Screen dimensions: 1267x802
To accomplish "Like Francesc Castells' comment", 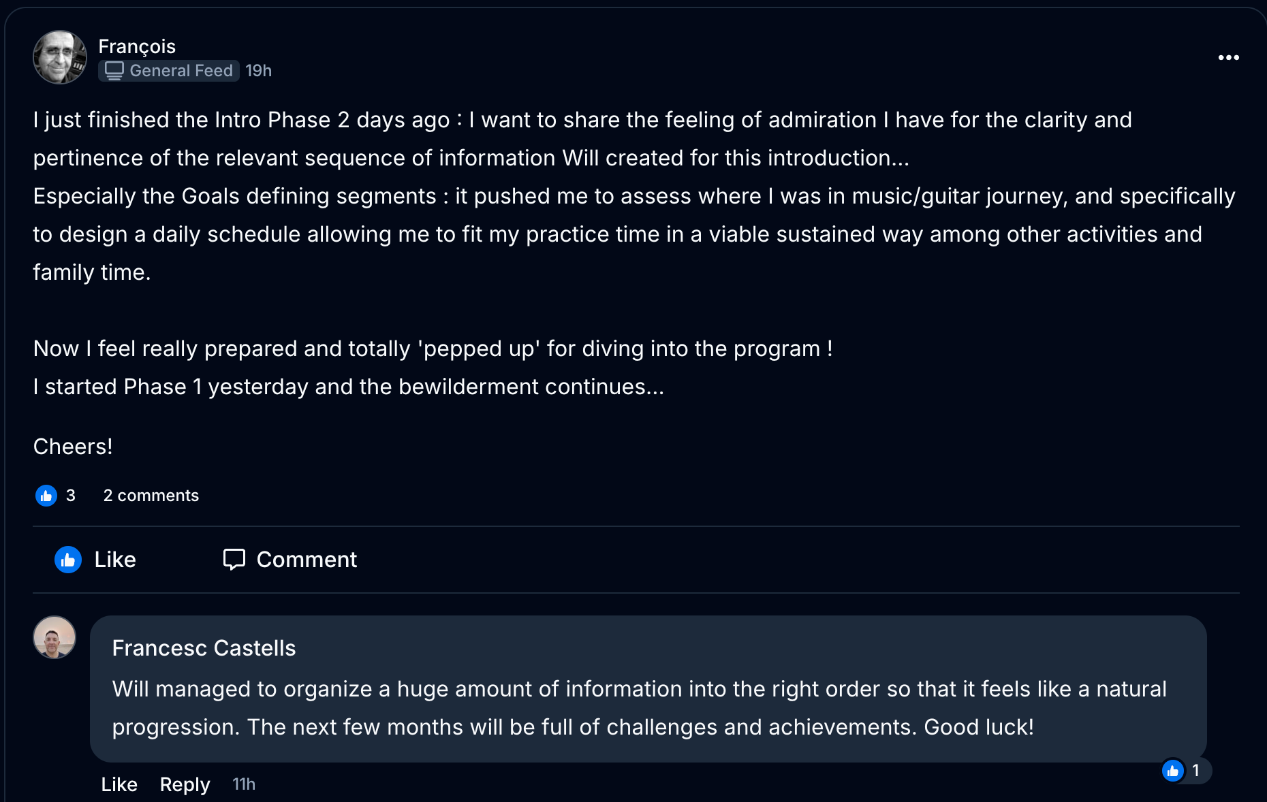I will pyautogui.click(x=119, y=784).
